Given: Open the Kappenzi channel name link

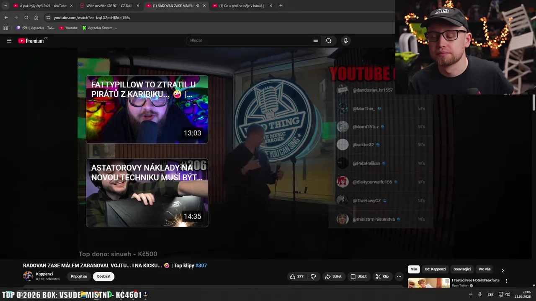Looking at the screenshot, I should tap(44, 274).
